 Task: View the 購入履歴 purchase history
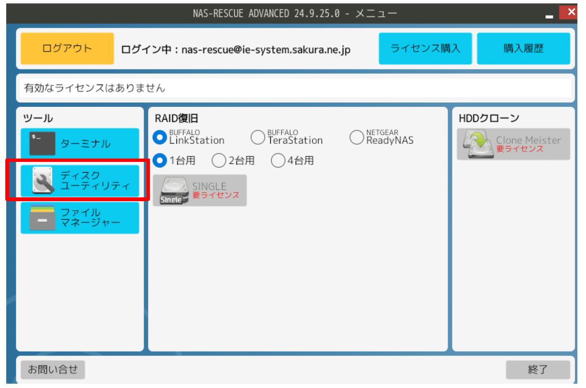click(523, 48)
